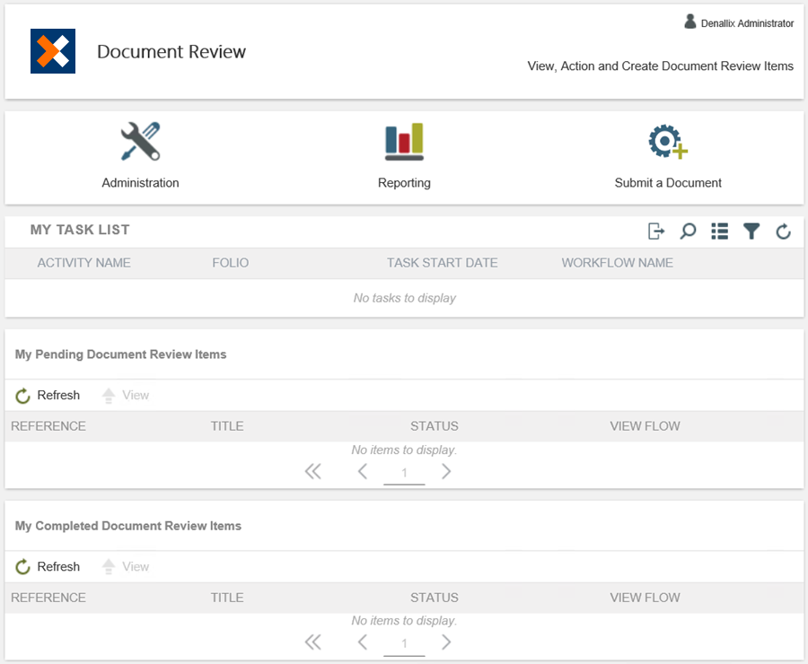Image resolution: width=808 pixels, height=664 pixels.
Task: Click the task list view options icon
Action: point(719,232)
